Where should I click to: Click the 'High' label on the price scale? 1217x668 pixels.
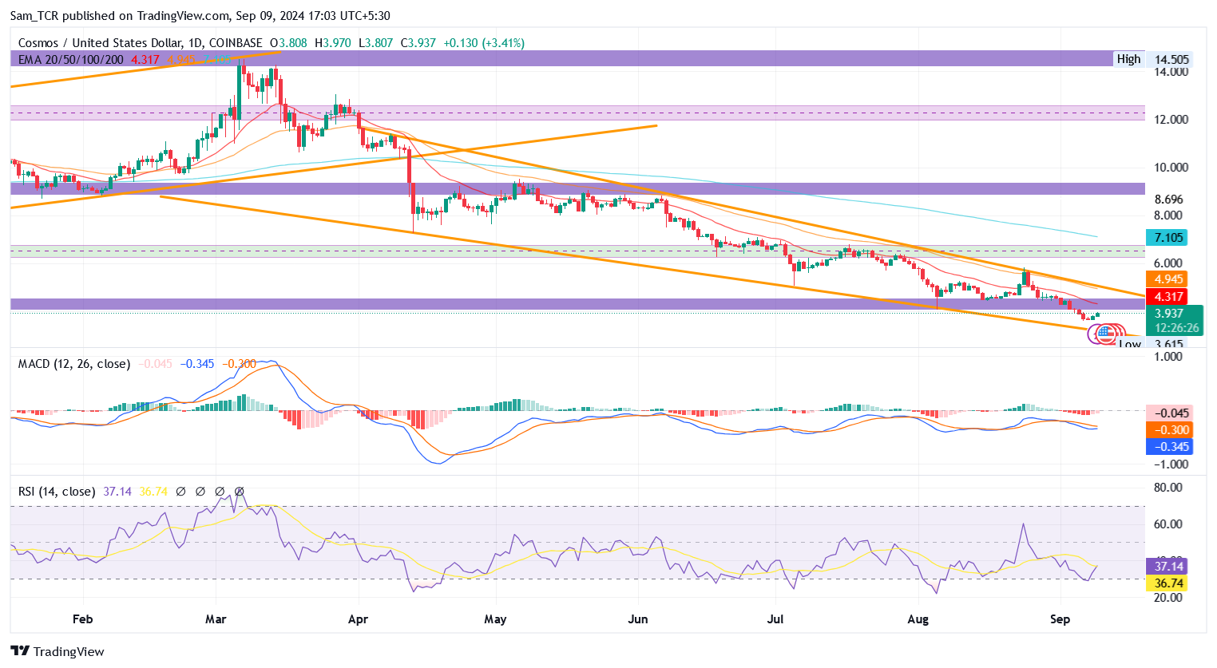pyautogui.click(x=1128, y=59)
